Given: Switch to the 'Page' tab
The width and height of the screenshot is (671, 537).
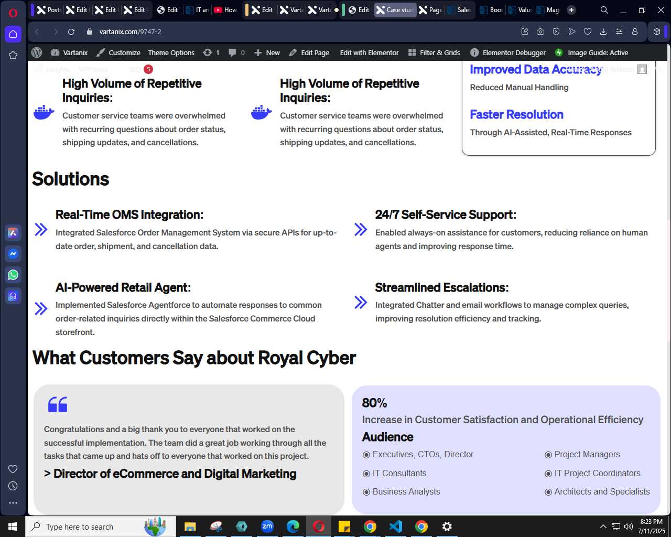Looking at the screenshot, I should pos(430,10).
